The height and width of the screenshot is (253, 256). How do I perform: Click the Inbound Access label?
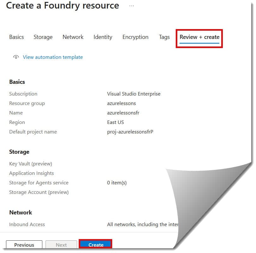coord(27,224)
